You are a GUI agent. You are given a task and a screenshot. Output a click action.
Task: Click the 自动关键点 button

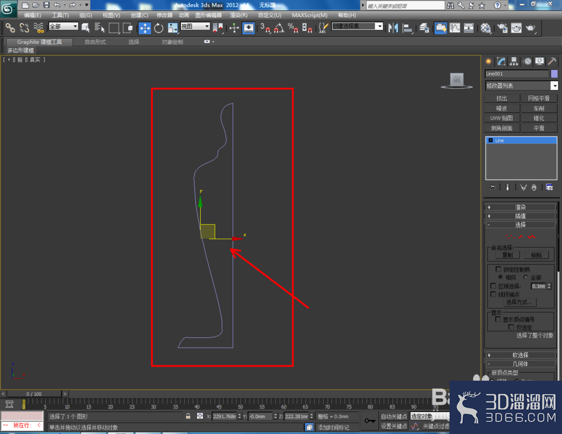click(x=394, y=416)
